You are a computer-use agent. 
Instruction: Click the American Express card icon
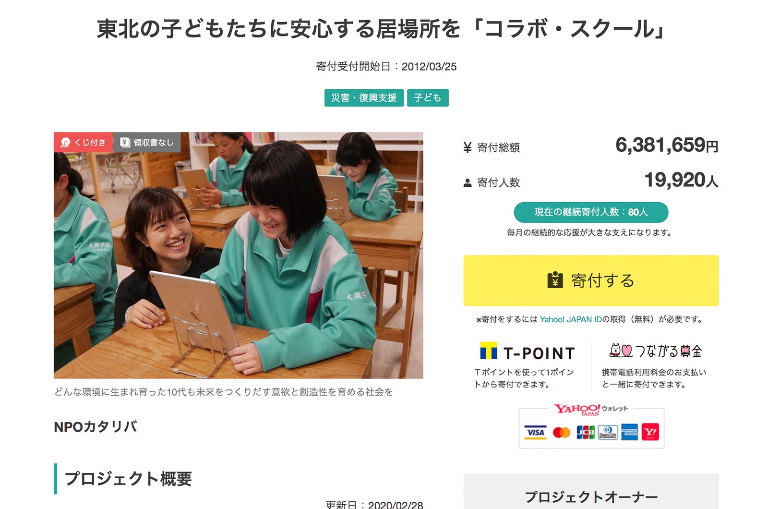(630, 432)
